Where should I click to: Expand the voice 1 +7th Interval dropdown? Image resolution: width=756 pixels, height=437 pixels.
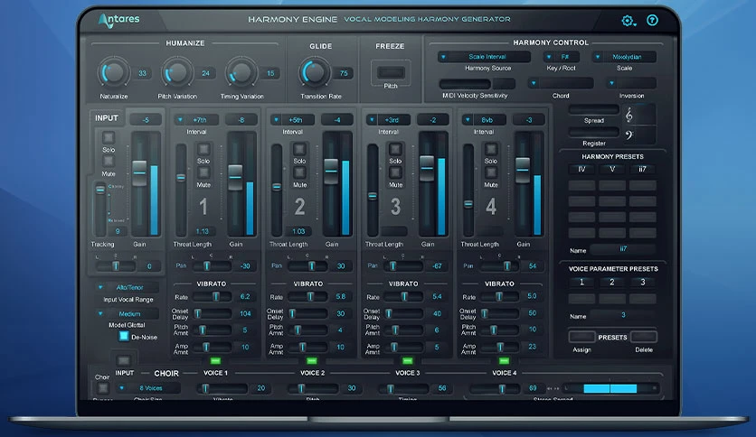coord(197,120)
